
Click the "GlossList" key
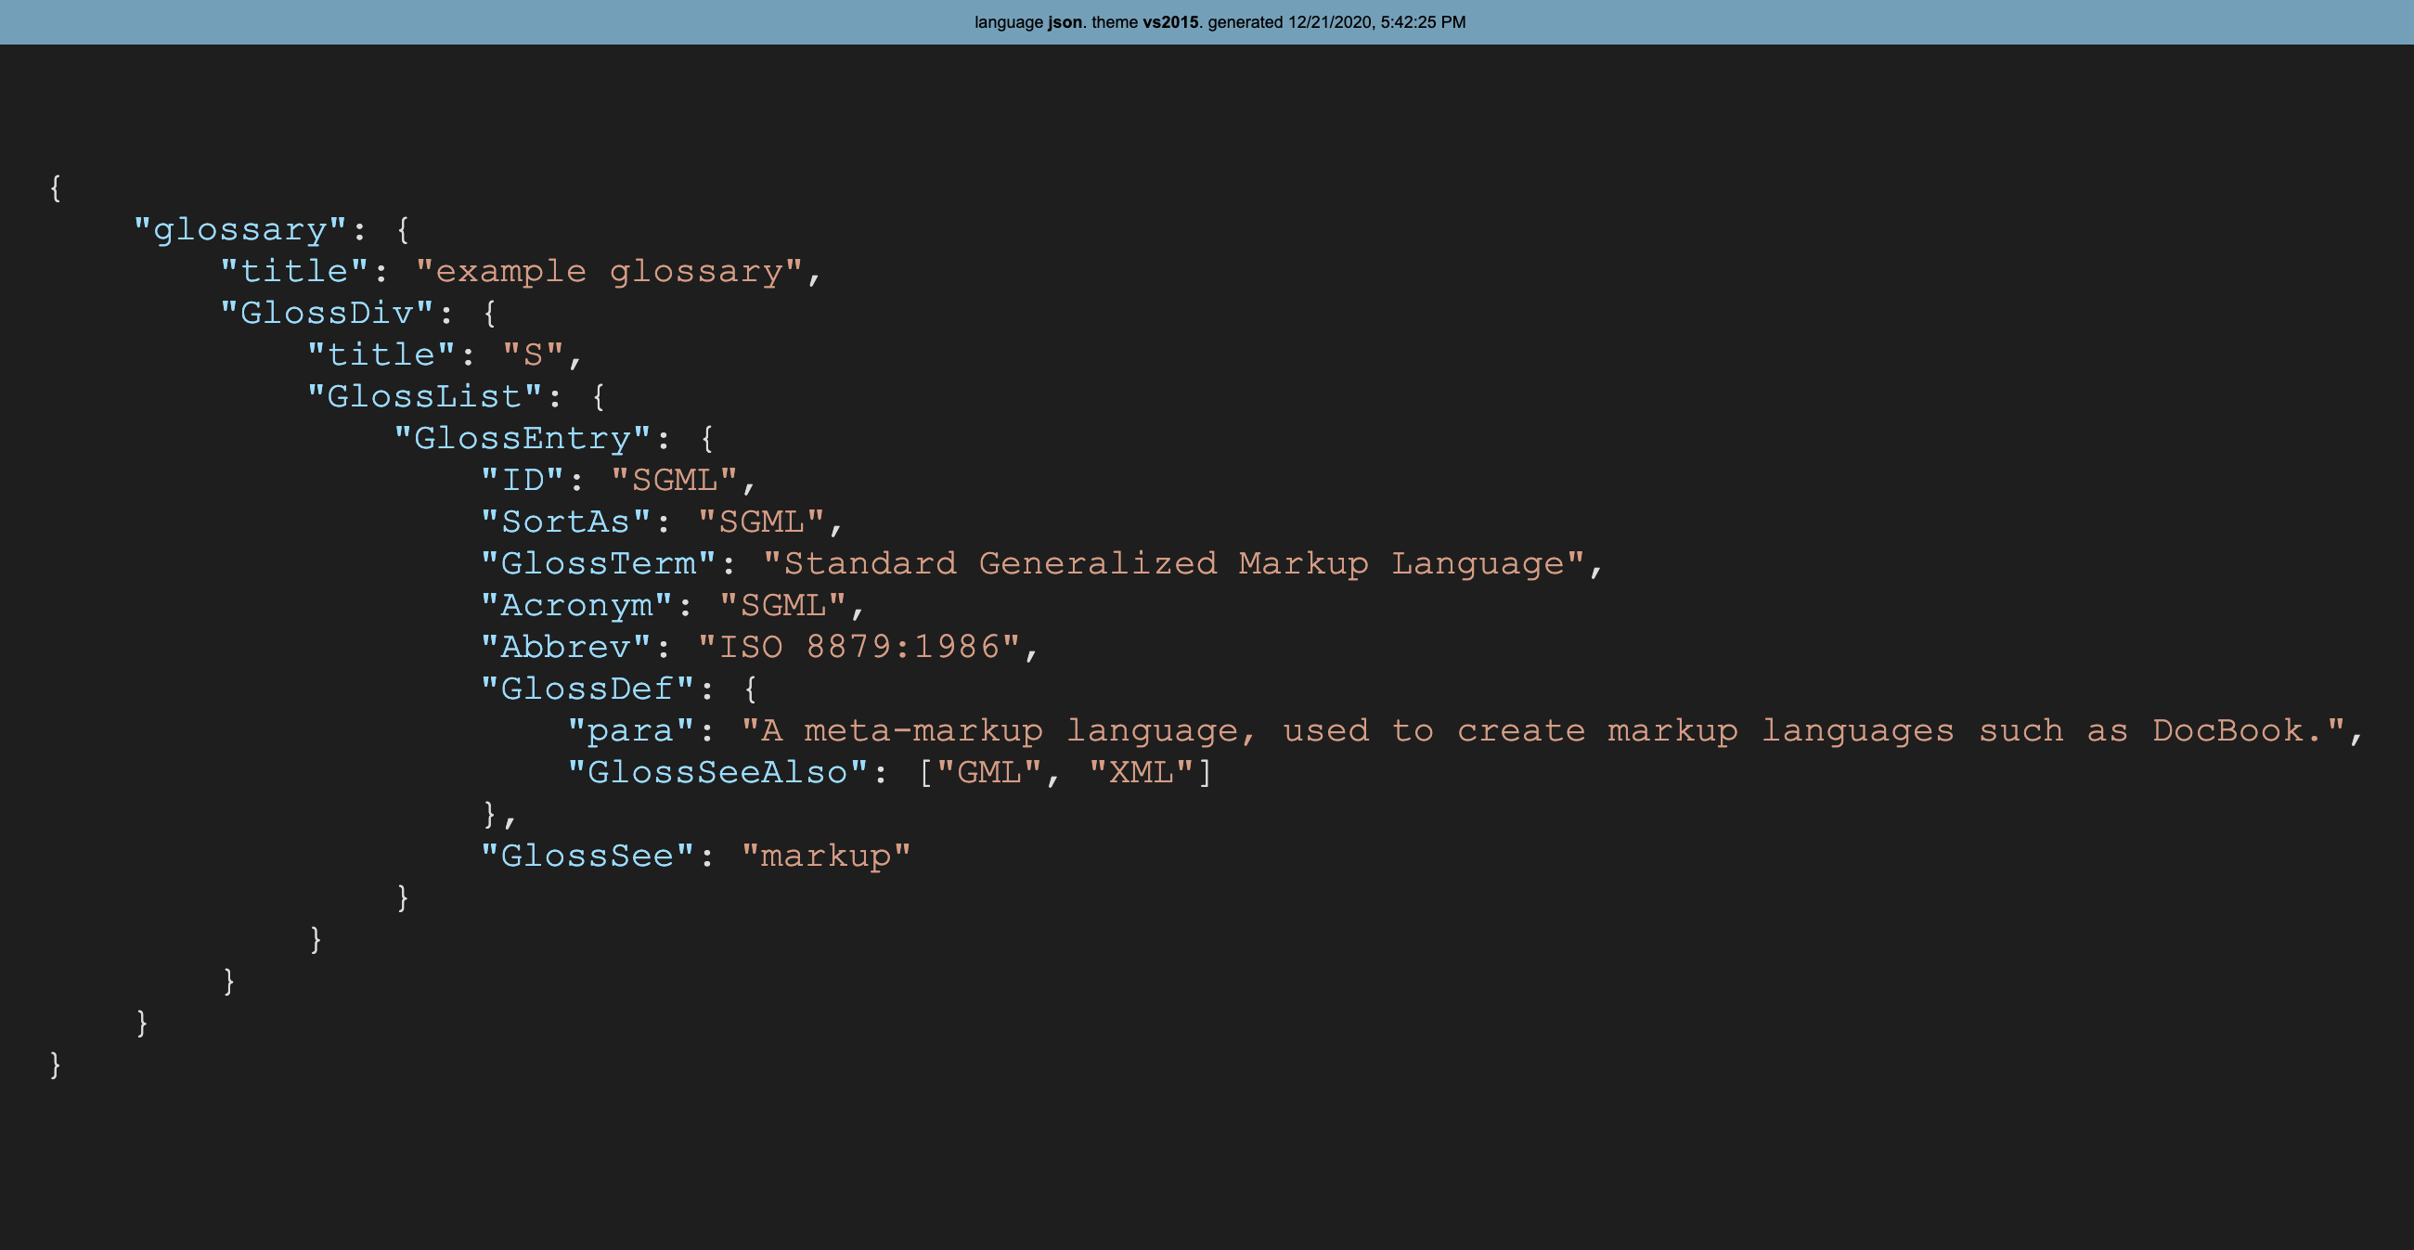click(x=424, y=396)
